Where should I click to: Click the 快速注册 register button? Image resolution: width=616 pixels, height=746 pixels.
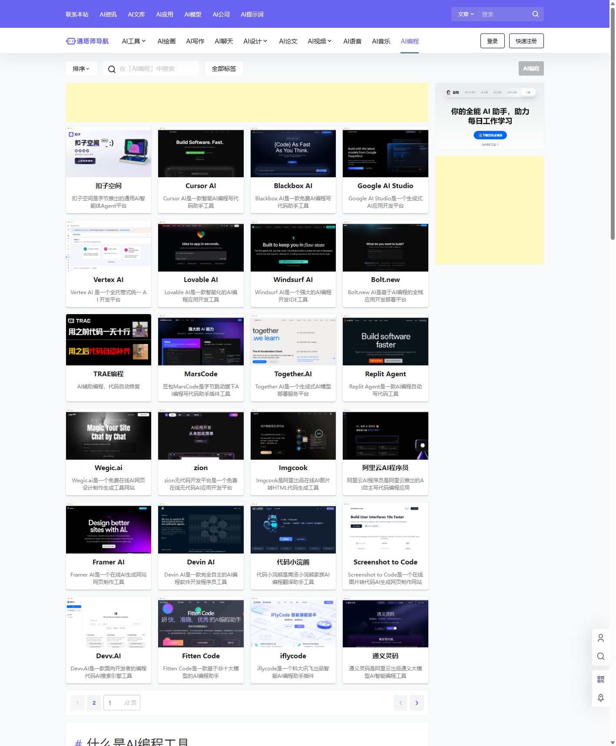point(526,41)
